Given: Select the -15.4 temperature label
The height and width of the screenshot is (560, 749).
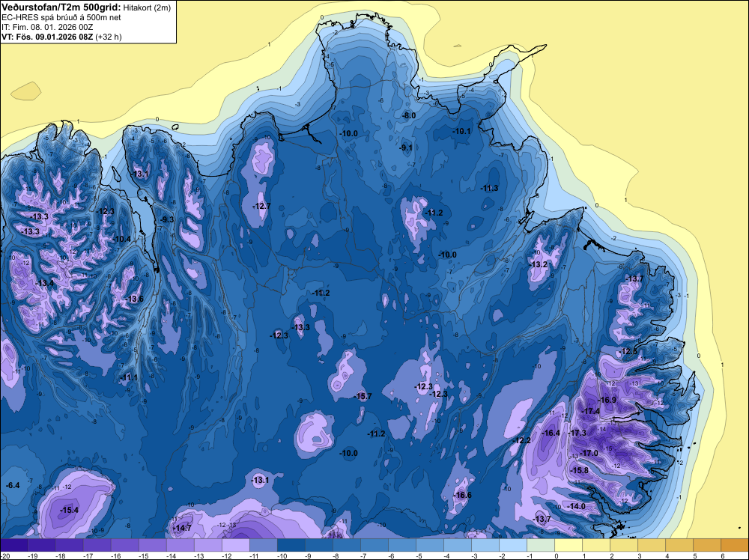Looking at the screenshot, I should click(69, 511).
